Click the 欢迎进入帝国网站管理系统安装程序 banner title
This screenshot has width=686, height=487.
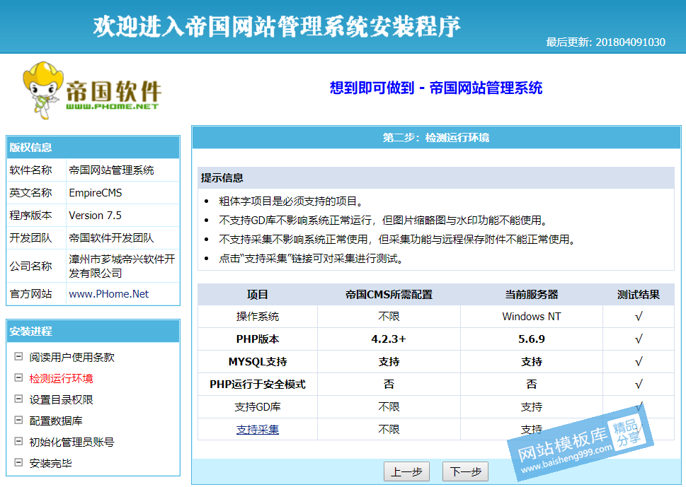[277, 26]
